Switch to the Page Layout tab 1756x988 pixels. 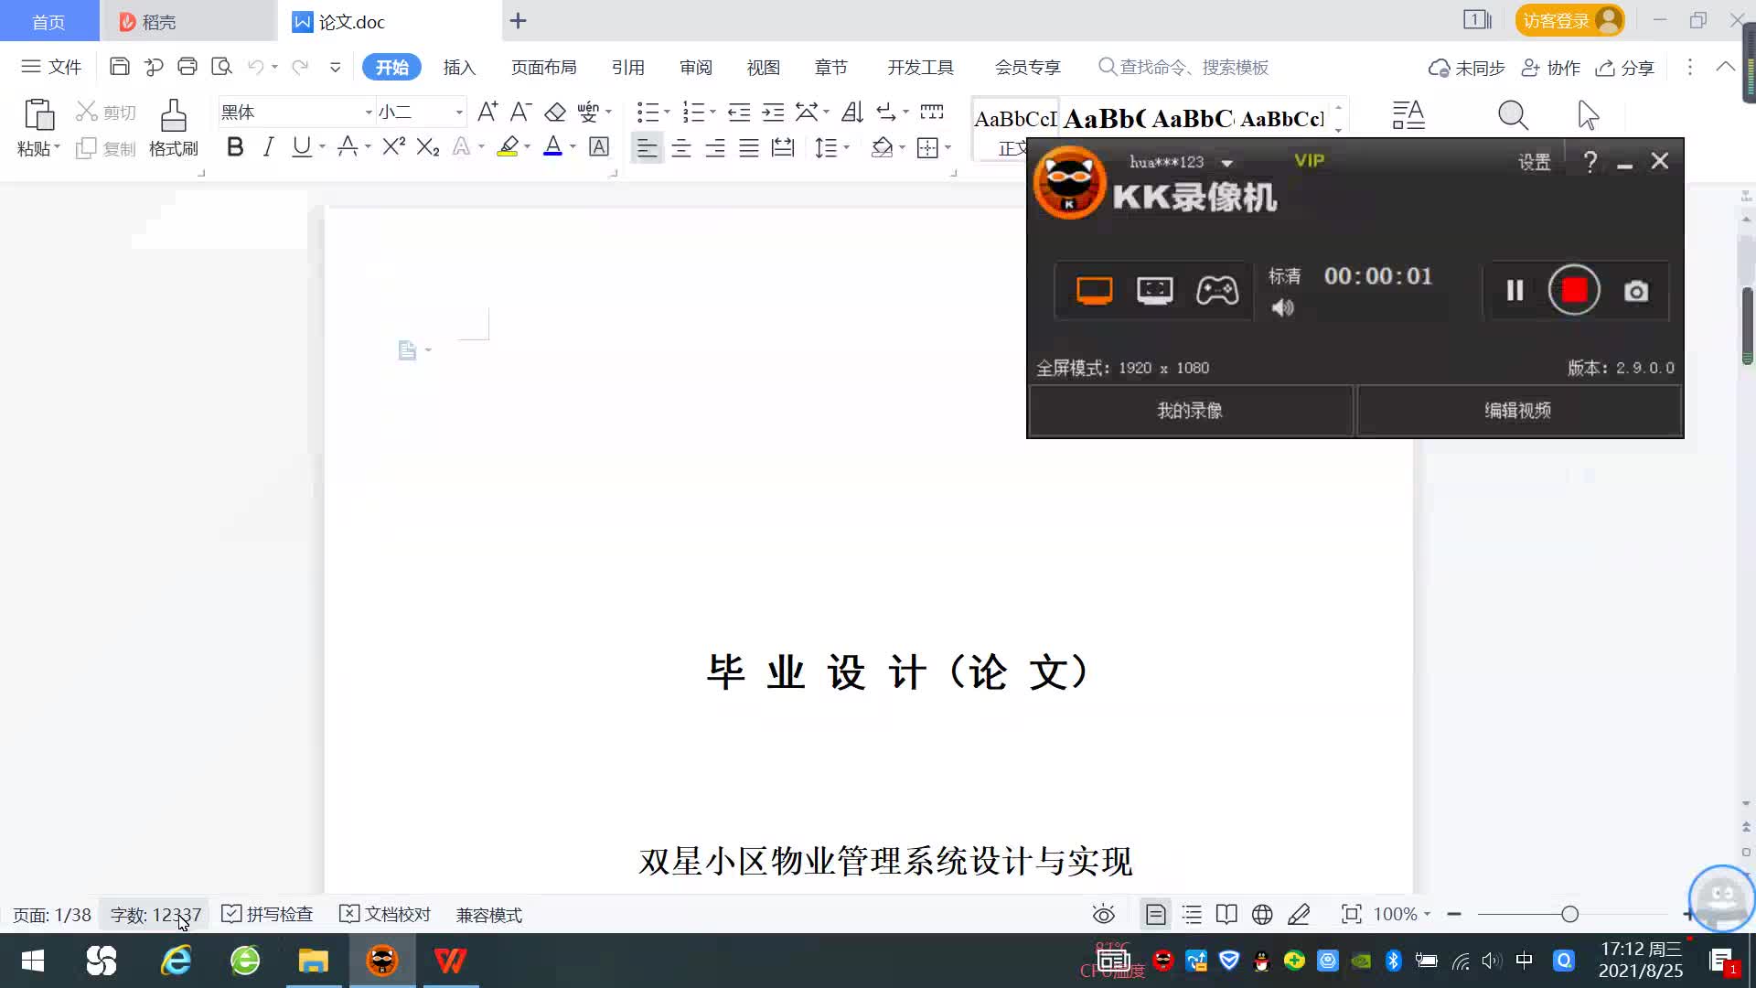[543, 67]
